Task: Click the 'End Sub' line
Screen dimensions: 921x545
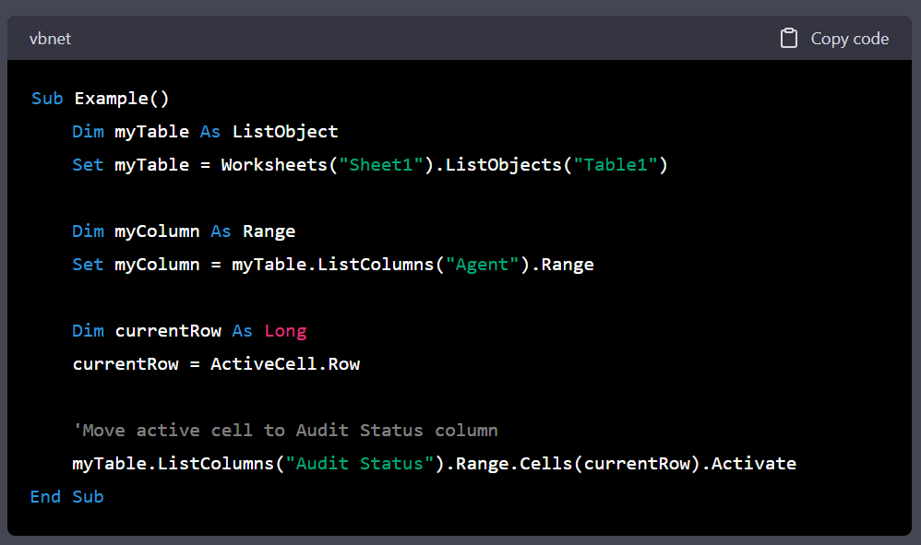Action: [67, 497]
